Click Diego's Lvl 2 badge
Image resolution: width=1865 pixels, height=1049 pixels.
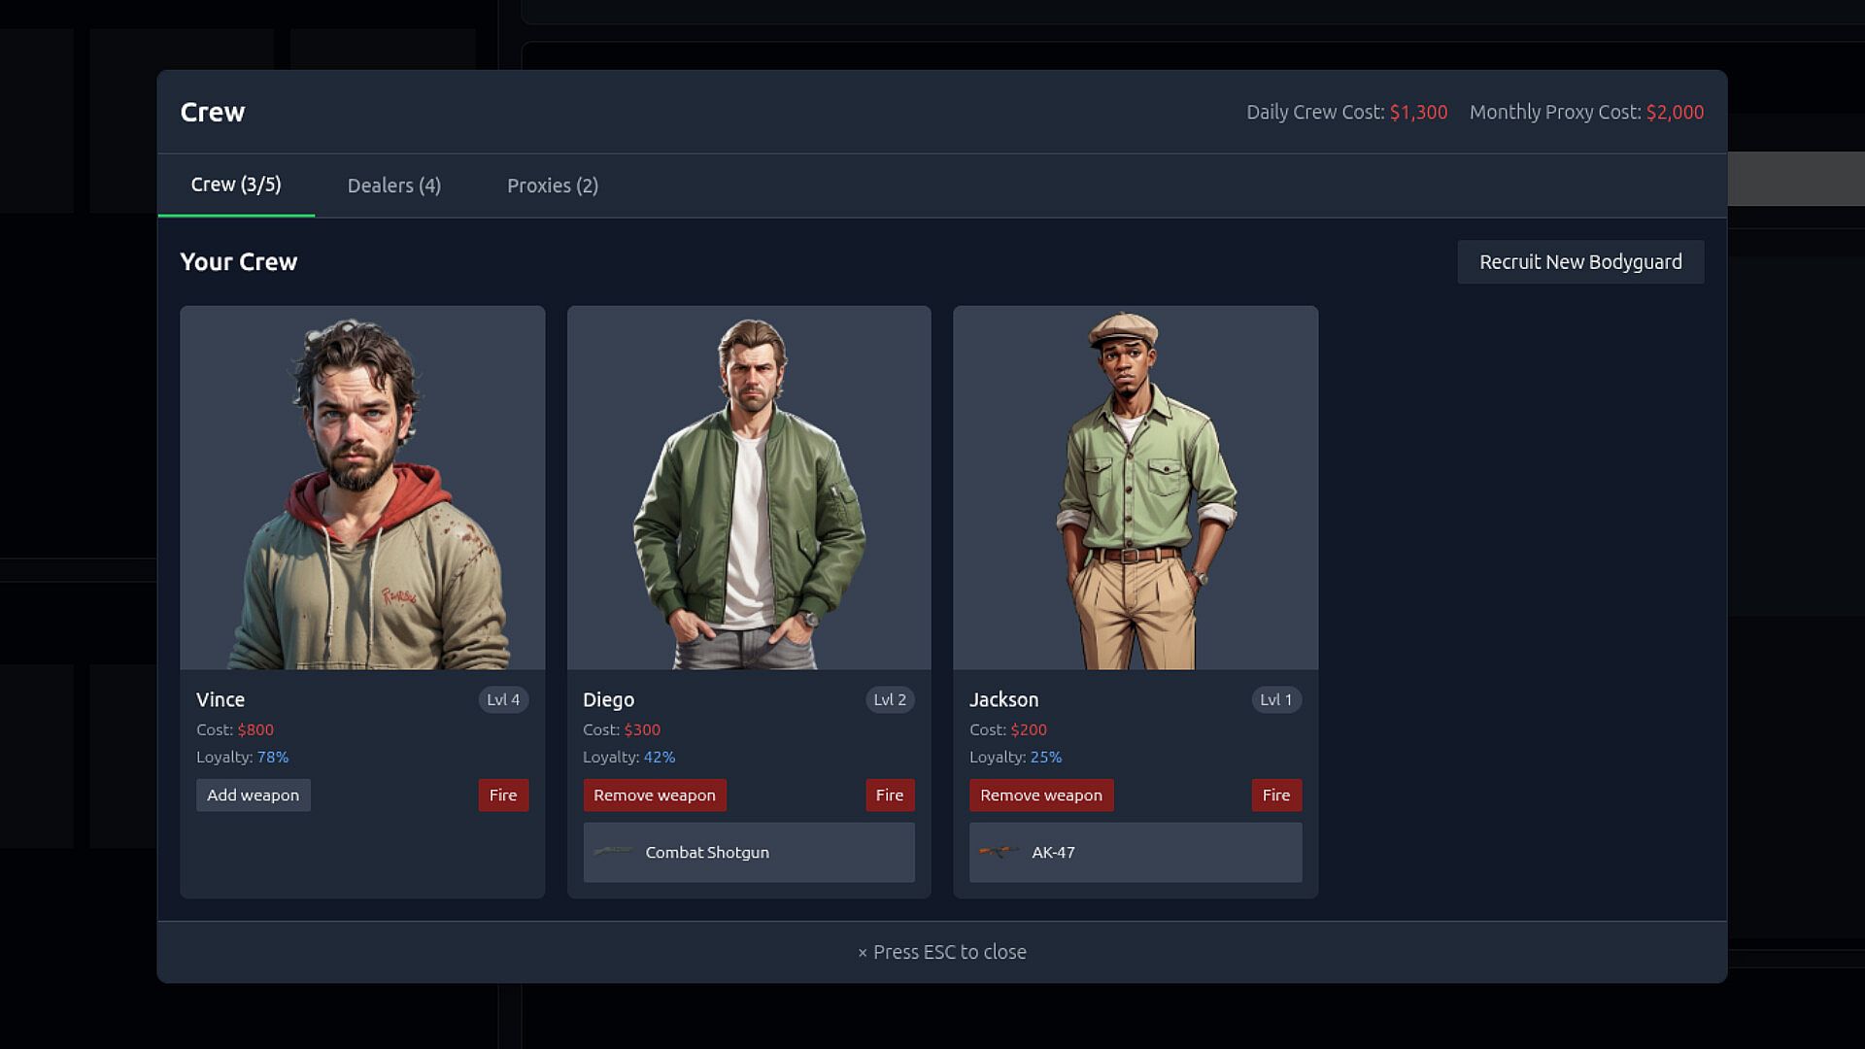pos(889,699)
